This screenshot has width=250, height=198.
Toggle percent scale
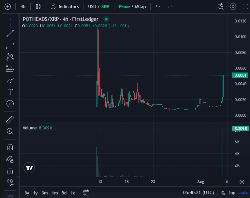pyautogui.click(x=223, y=193)
